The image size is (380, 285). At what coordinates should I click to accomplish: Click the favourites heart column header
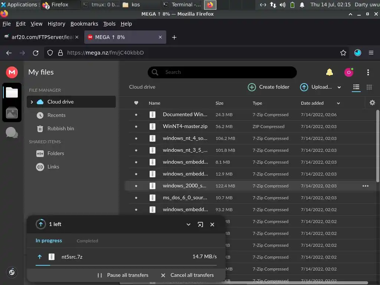[136, 103]
